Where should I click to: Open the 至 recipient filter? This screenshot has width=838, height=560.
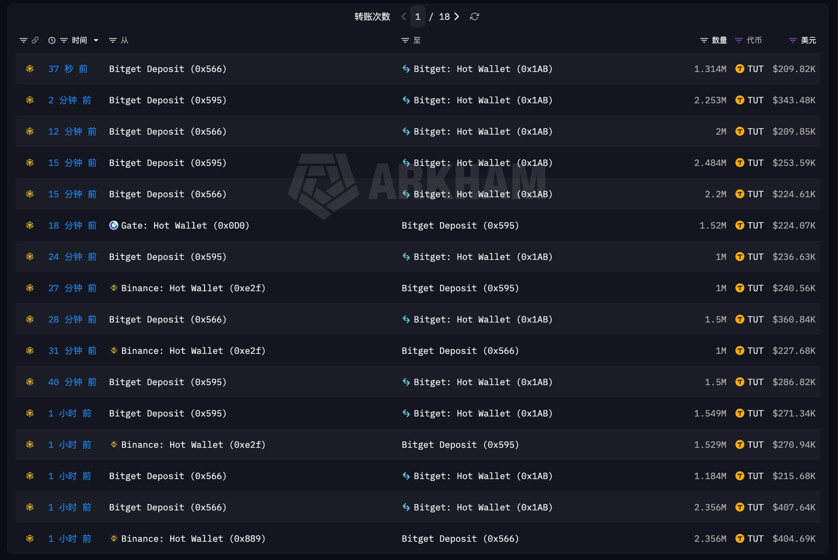click(x=411, y=40)
